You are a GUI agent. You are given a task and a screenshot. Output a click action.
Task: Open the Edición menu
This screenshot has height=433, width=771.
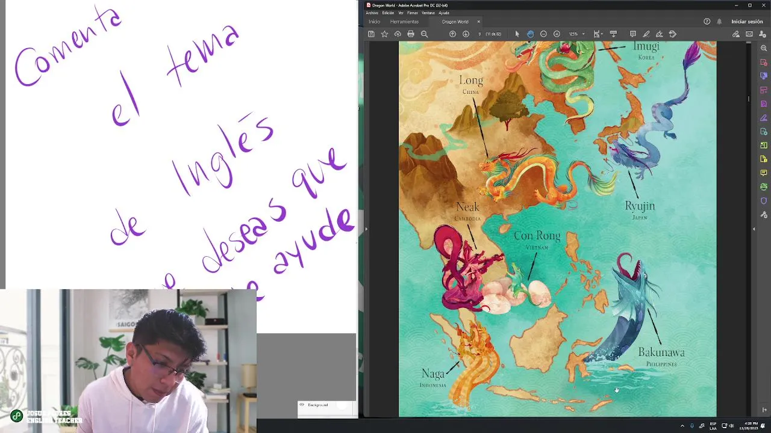click(x=388, y=13)
